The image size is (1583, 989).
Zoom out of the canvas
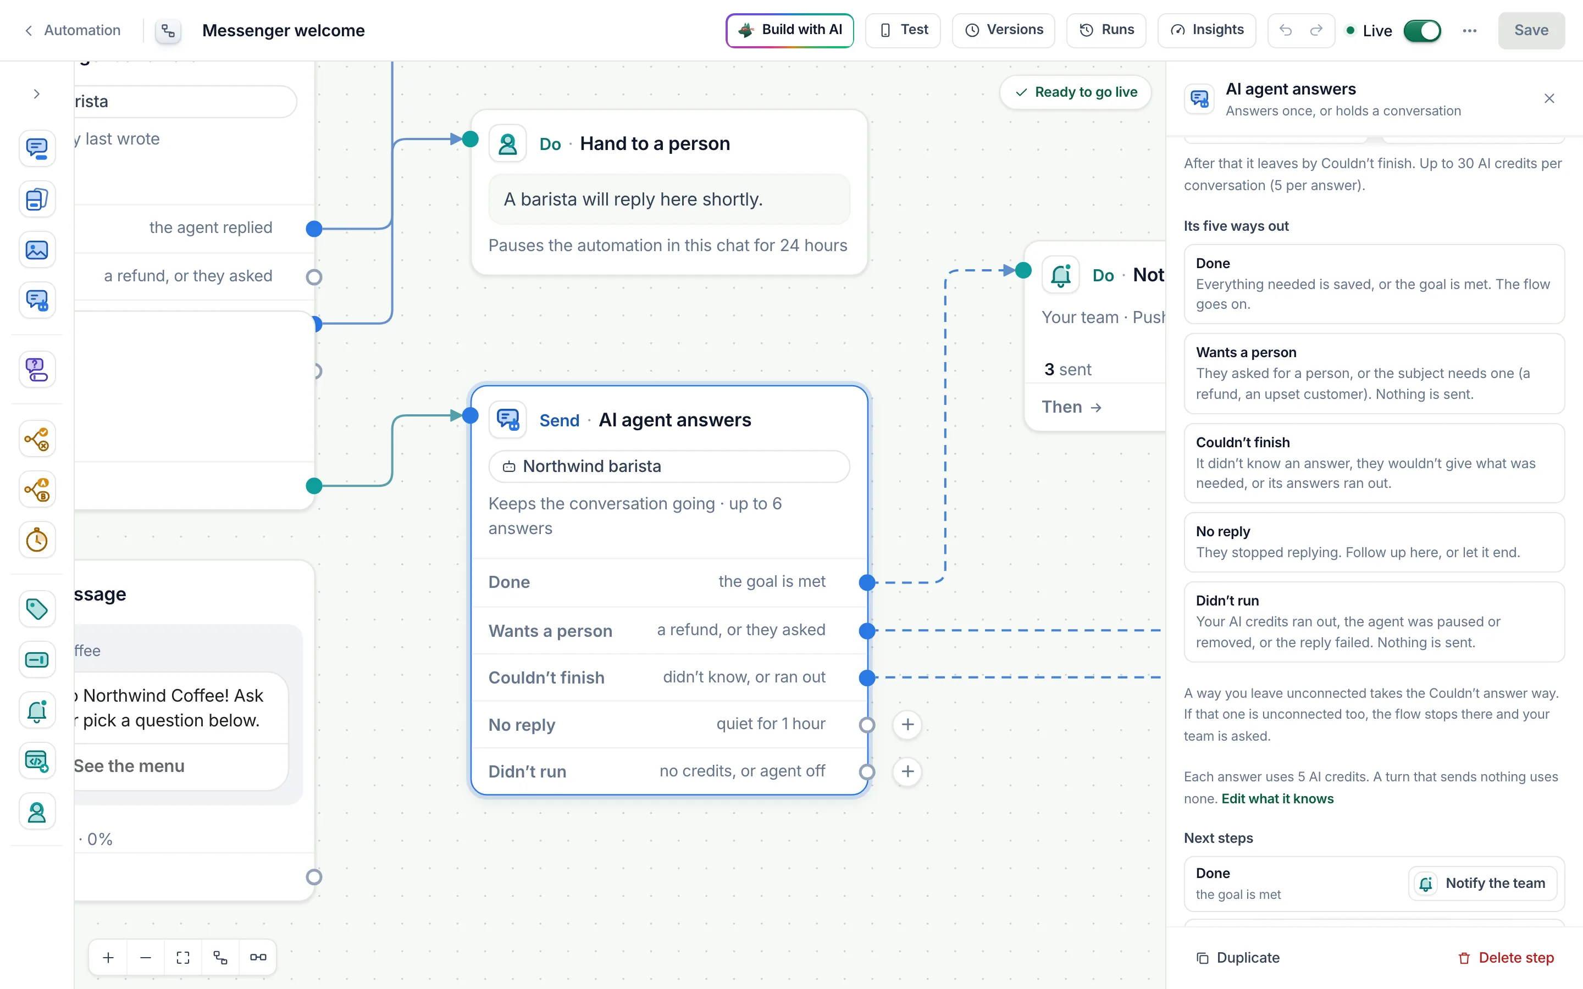pyautogui.click(x=145, y=958)
